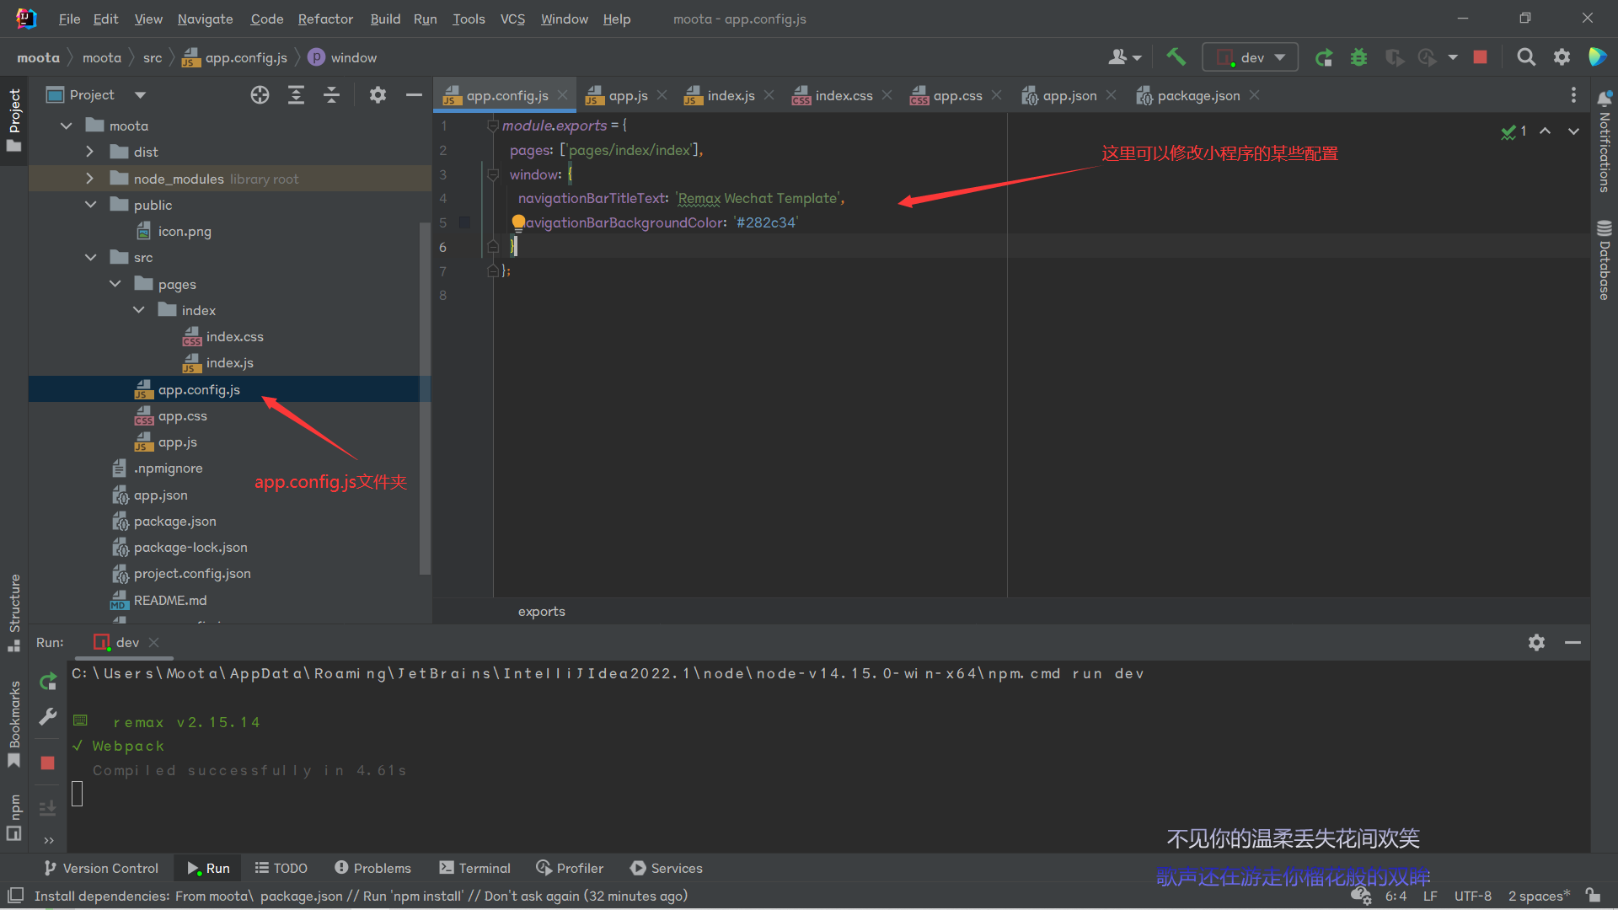Click the intention lightbulb on line 5
1618x910 pixels.
pyautogui.click(x=518, y=222)
